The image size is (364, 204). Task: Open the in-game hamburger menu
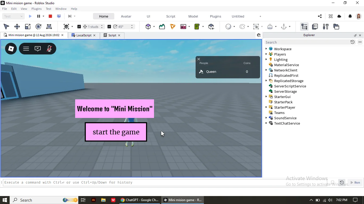coord(26,49)
